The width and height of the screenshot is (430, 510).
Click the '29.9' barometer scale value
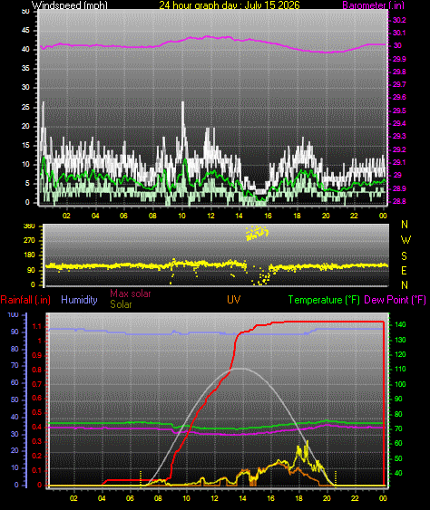tap(399, 59)
